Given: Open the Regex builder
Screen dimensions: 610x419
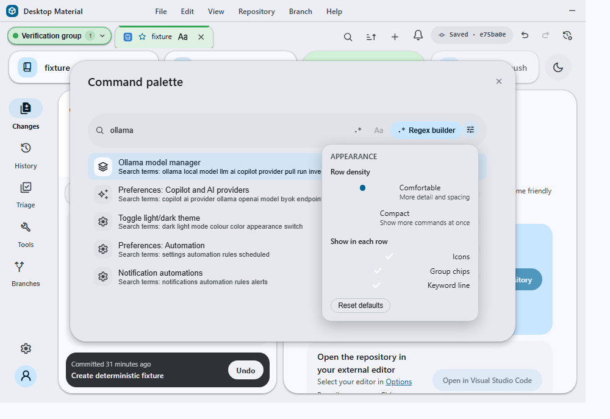Looking at the screenshot, I should pos(426,131).
